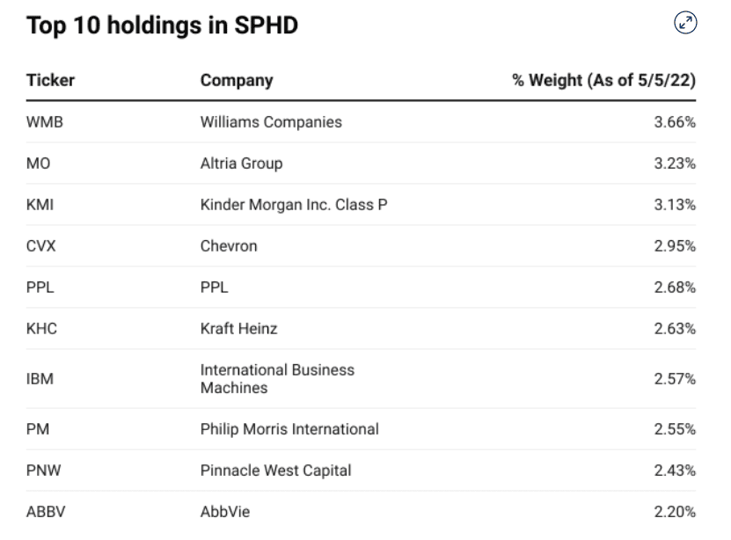Click the AbbVie company name

click(230, 512)
